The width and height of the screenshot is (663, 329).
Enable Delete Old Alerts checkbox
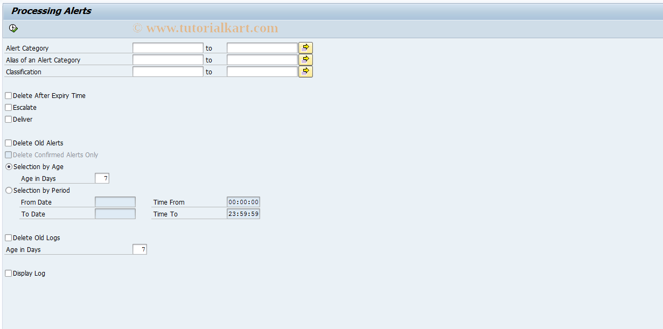(x=9, y=143)
